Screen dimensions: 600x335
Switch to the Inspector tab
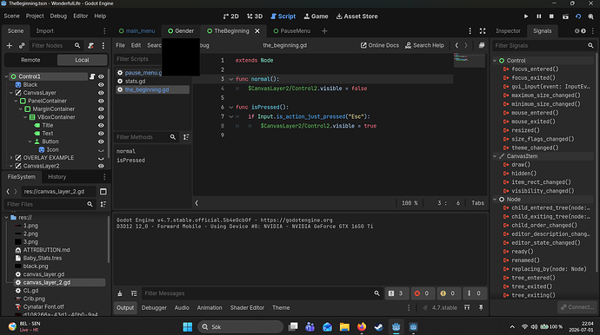[x=508, y=31]
